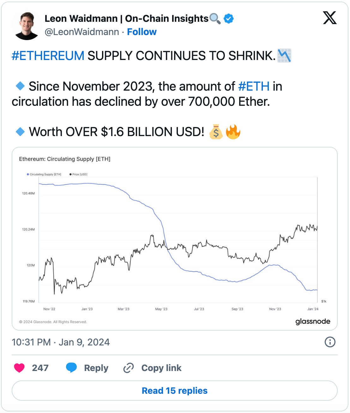Screen dimensions: 350x413
Task: Toggle Price [USD] legend entry
Action: click(79, 174)
